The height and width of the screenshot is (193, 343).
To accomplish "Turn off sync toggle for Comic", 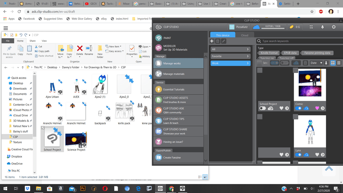I will (x=298, y=108).
